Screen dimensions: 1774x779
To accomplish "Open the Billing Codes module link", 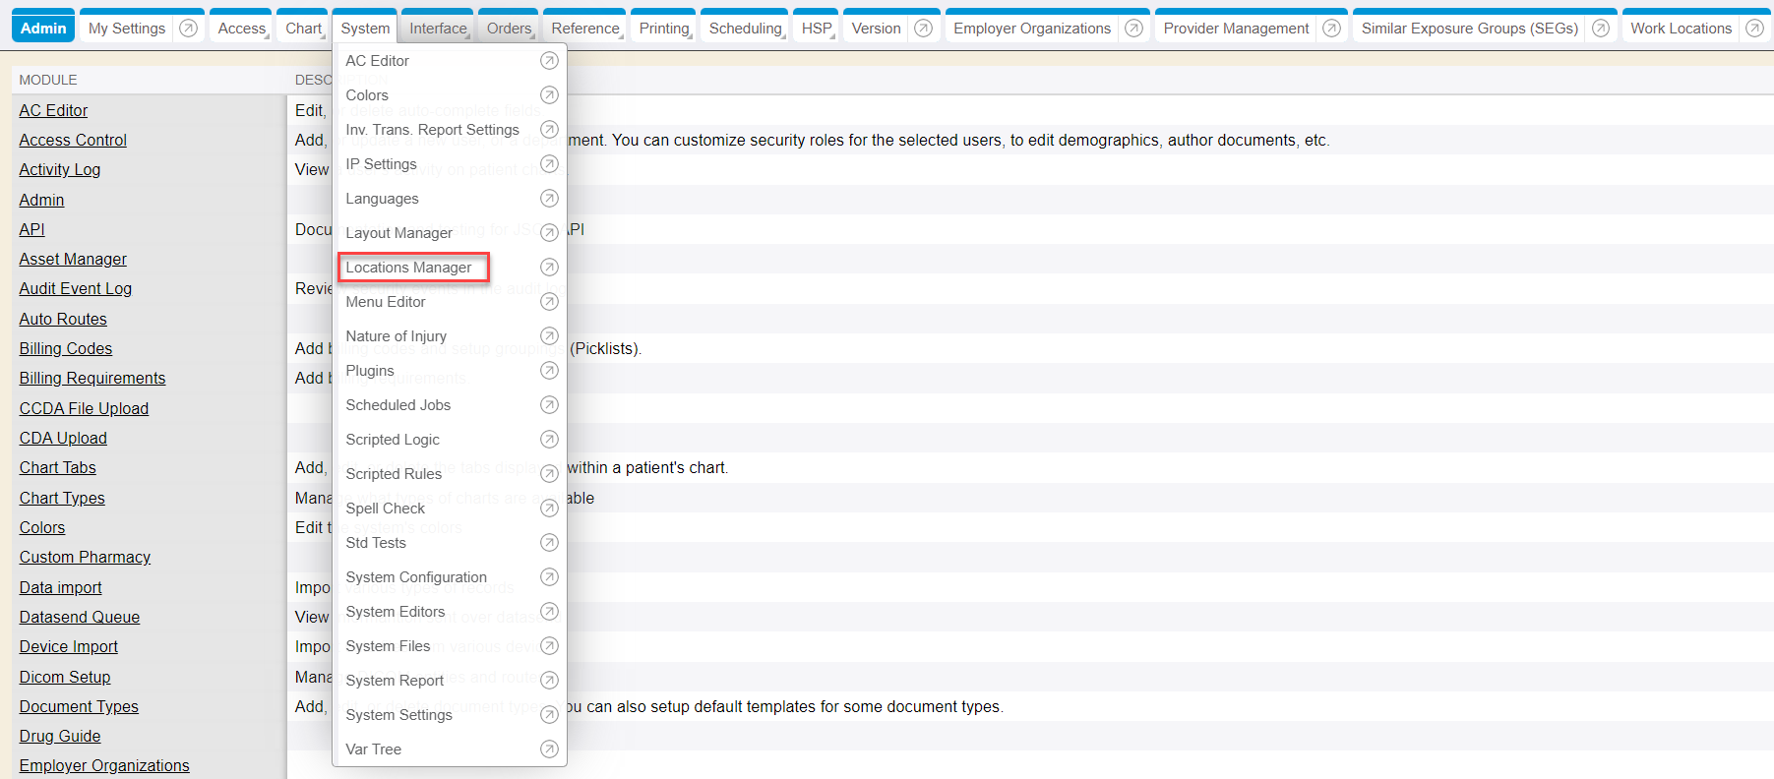I will pyautogui.click(x=66, y=349).
